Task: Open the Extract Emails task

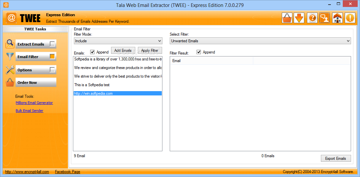Action: click(x=36, y=44)
